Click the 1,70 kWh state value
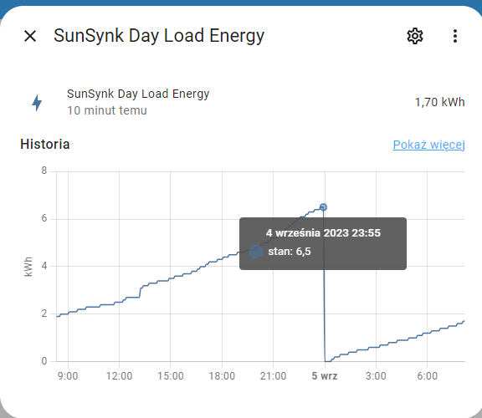The image size is (482, 418). tap(439, 102)
